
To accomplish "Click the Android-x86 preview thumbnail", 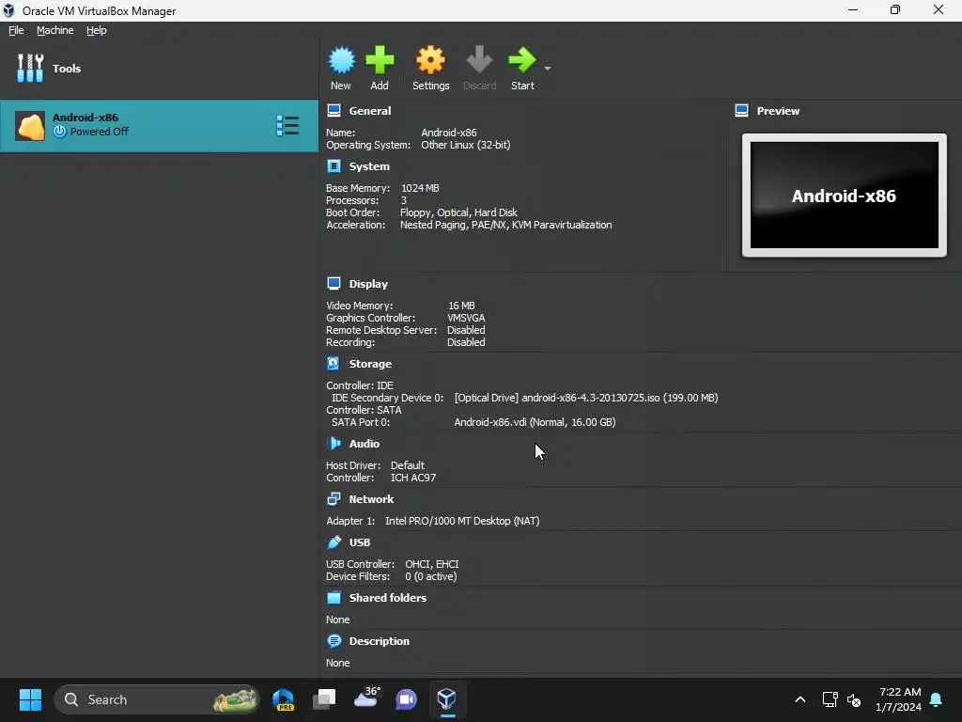I will 845,196.
